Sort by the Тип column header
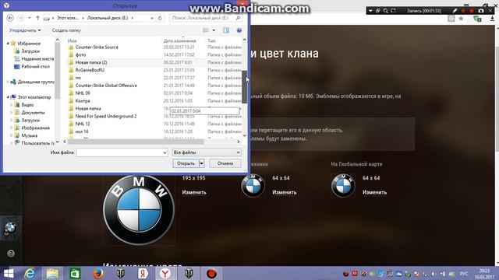 click(211, 40)
